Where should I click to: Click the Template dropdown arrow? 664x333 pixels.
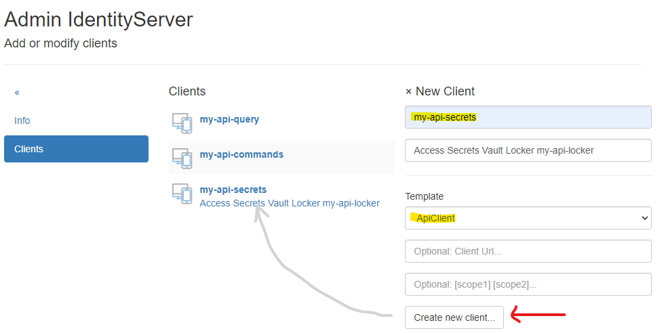(x=644, y=218)
